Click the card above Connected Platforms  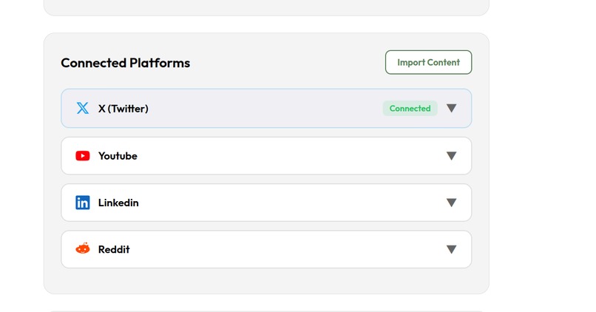point(266,7)
